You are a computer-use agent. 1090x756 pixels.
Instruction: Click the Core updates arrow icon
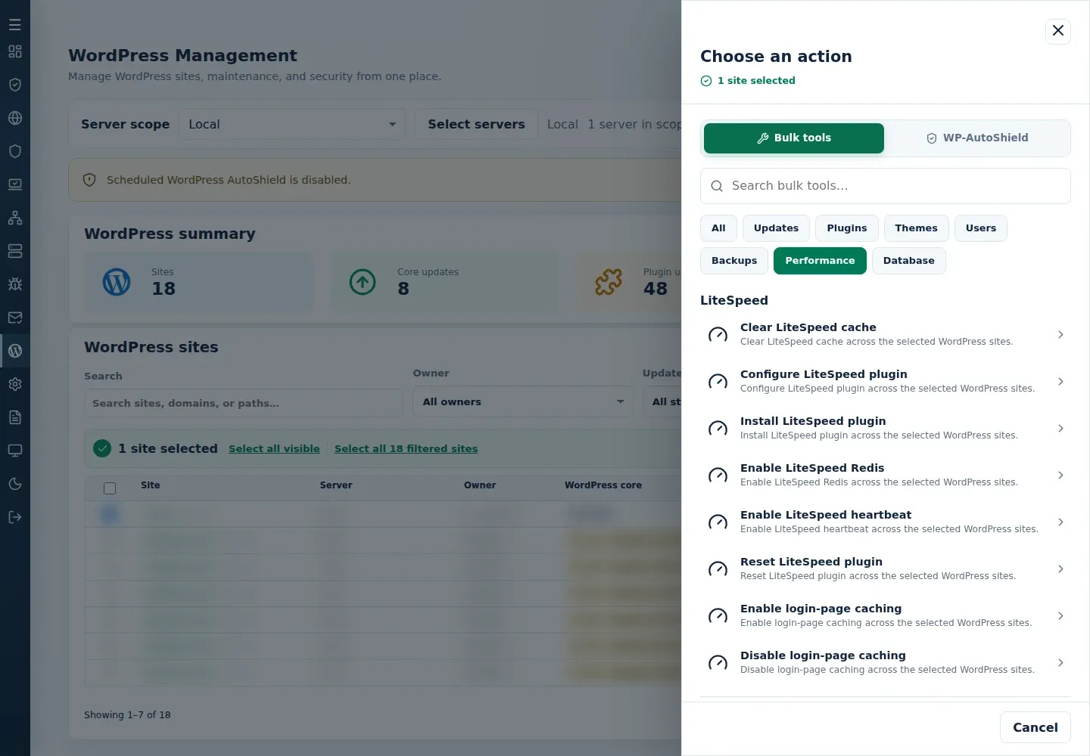(x=363, y=282)
